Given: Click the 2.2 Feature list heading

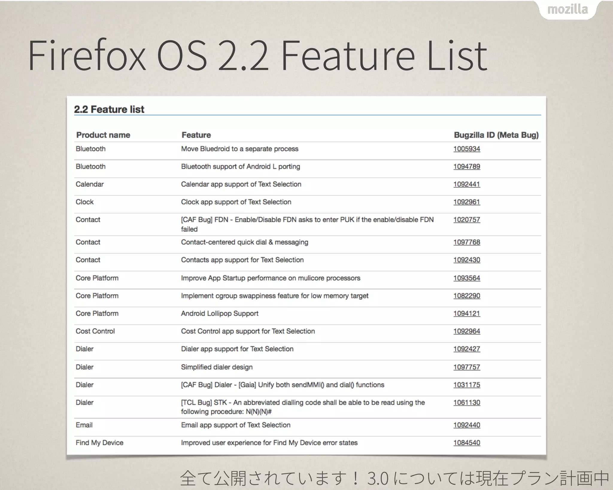Looking at the screenshot, I should click(x=109, y=109).
